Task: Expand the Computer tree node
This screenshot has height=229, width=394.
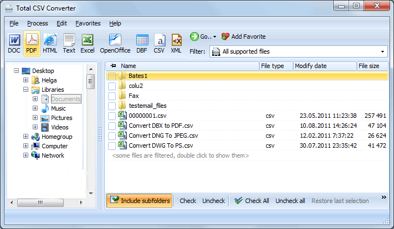Action: tap(26, 147)
